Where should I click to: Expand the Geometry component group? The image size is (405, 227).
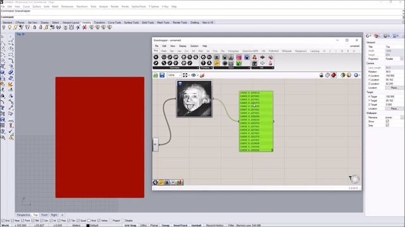tap(176, 67)
